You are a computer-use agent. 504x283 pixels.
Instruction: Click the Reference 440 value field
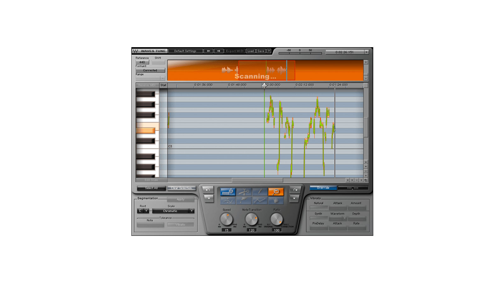[142, 62]
